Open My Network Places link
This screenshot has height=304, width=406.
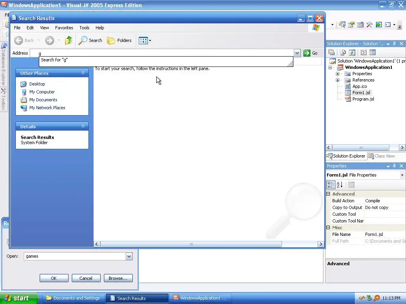point(47,108)
